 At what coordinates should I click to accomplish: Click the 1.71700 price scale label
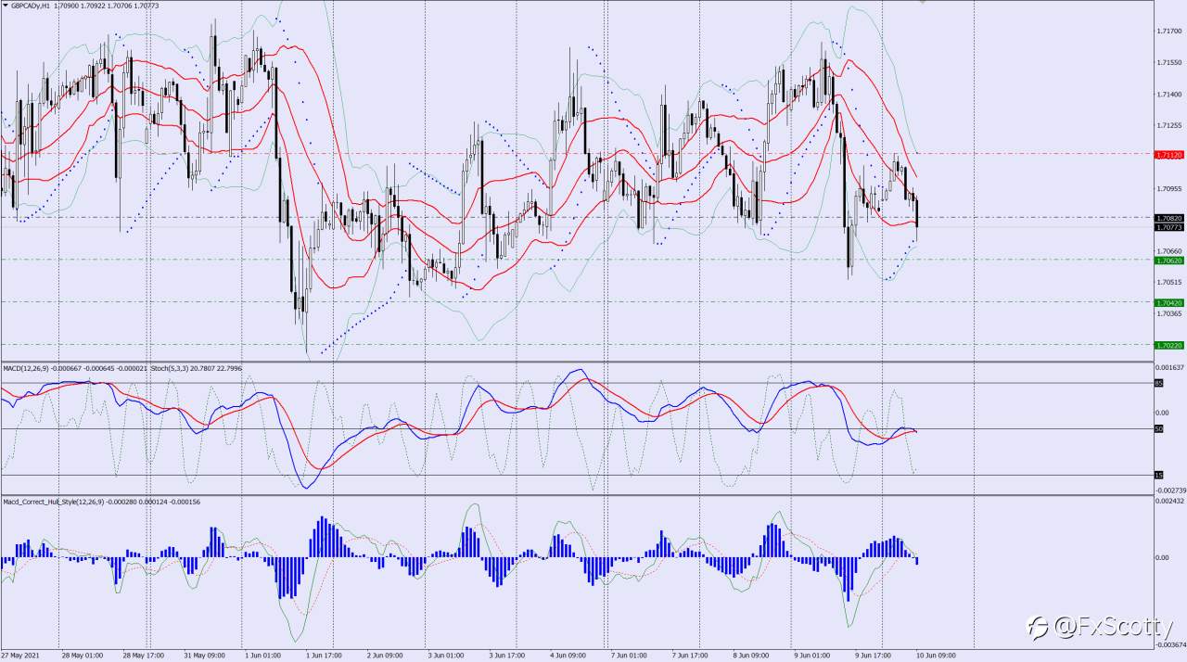[x=1168, y=32]
